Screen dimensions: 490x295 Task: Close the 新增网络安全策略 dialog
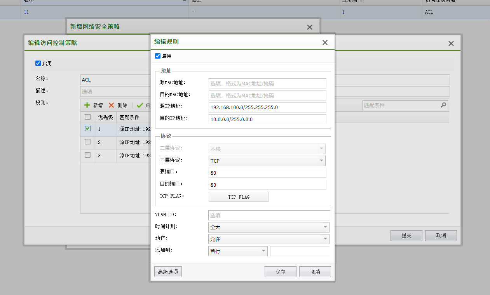pos(309,27)
